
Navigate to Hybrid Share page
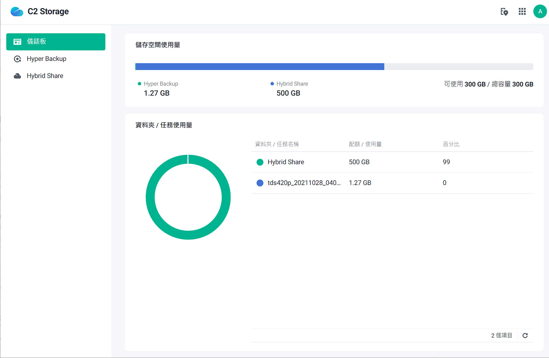(45, 75)
